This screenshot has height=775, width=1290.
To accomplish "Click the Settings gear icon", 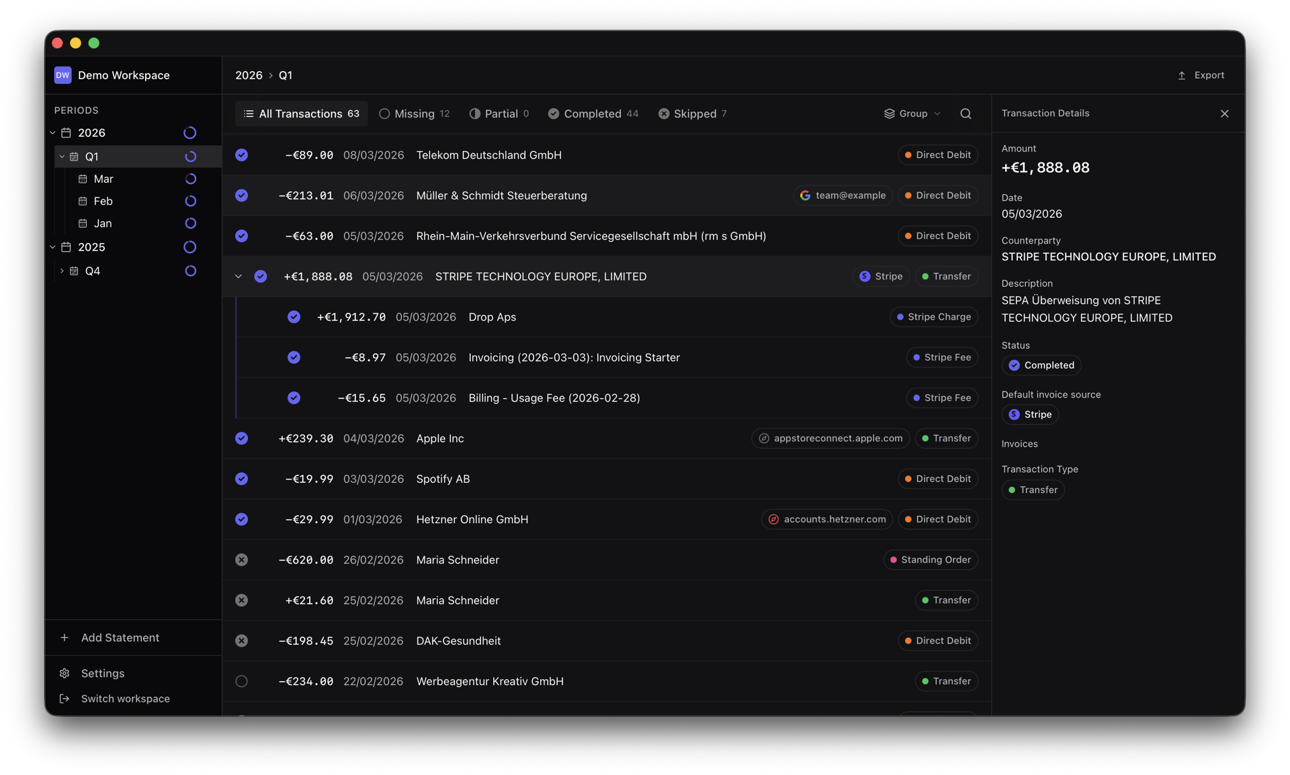I will coord(64,673).
